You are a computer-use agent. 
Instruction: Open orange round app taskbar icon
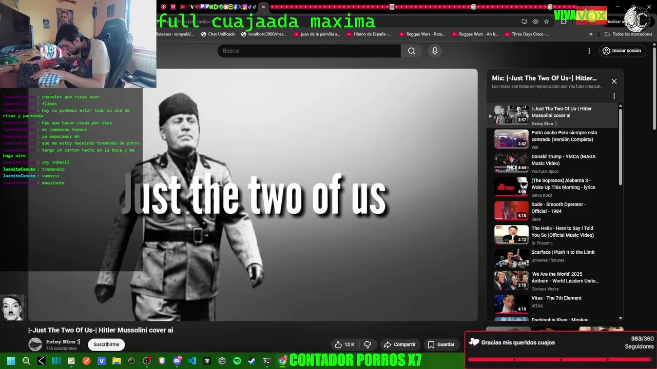pos(86,361)
